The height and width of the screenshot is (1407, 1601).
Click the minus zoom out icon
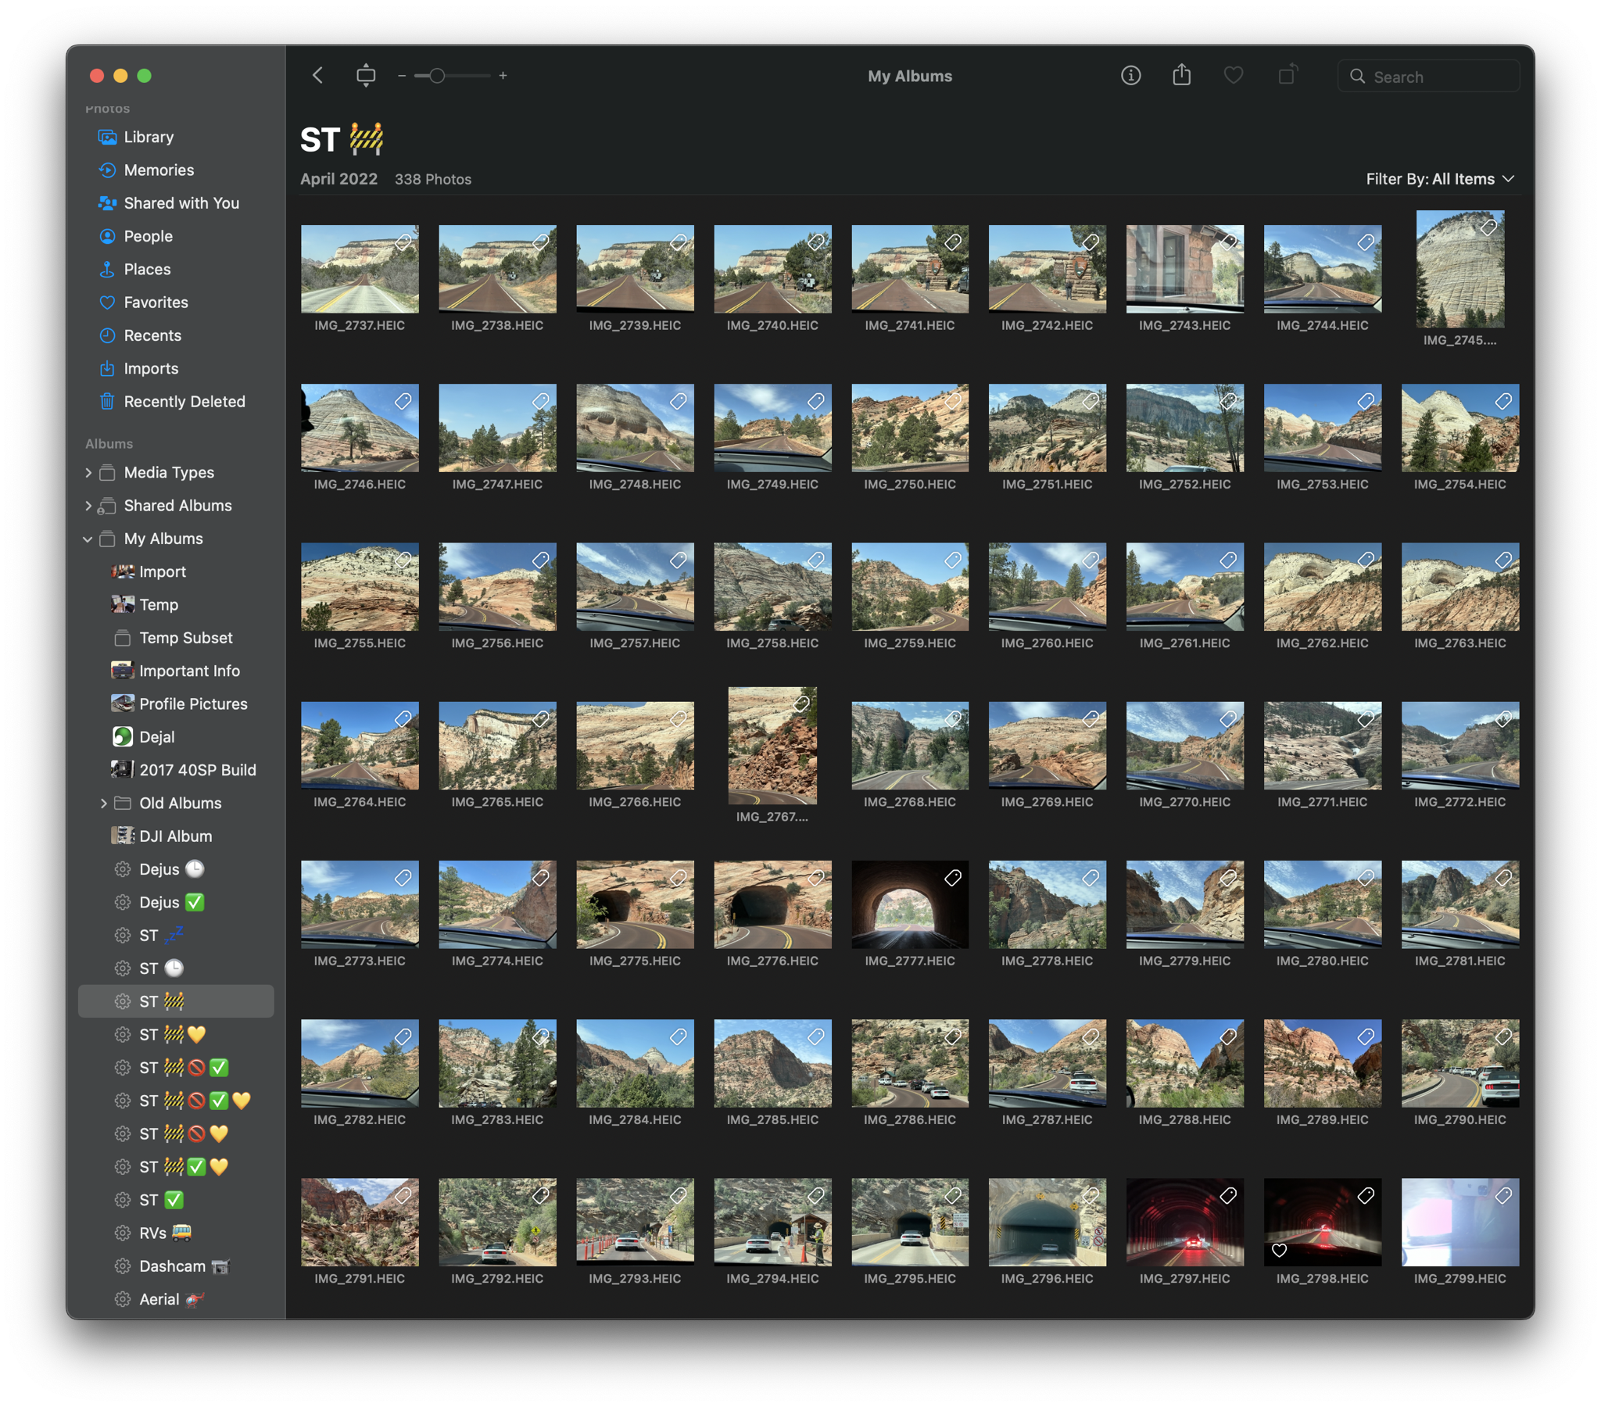point(402,76)
